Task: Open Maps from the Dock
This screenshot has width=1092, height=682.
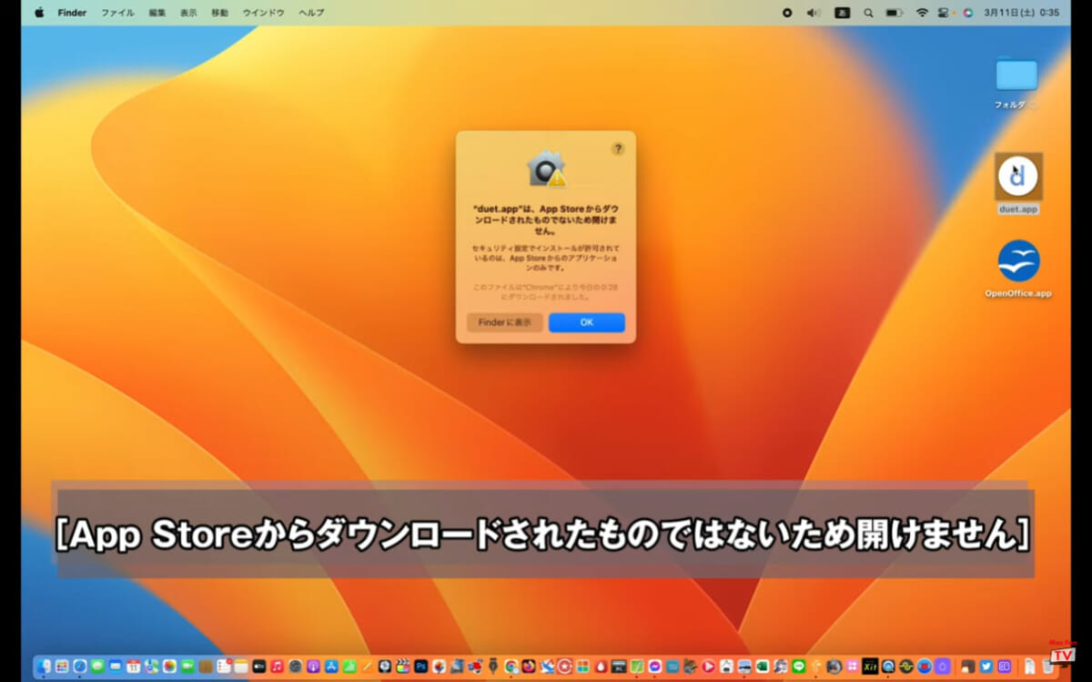Action: click(x=151, y=667)
